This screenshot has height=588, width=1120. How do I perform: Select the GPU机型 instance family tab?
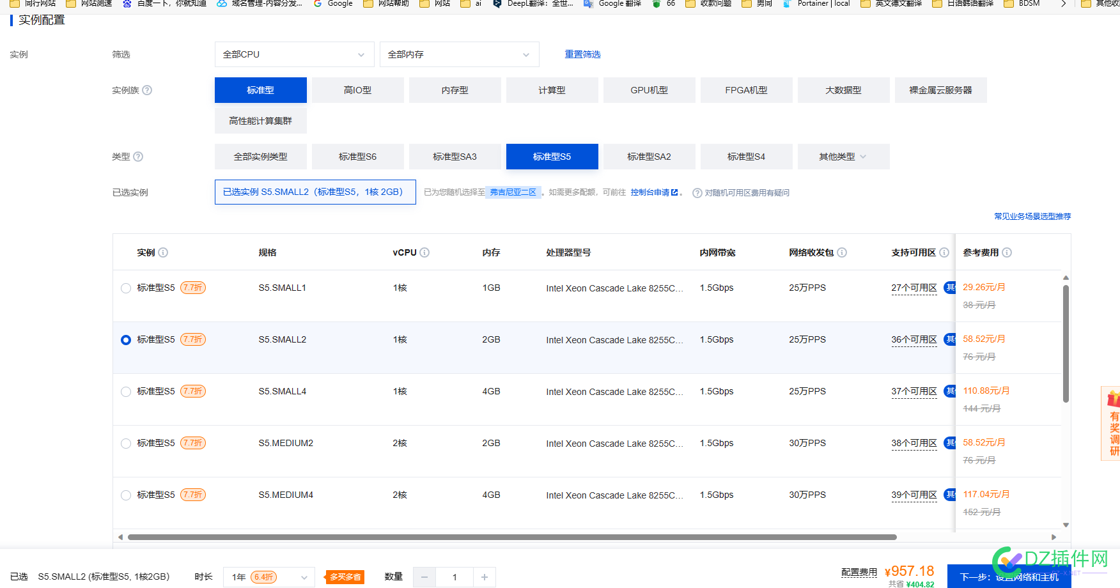tap(649, 90)
